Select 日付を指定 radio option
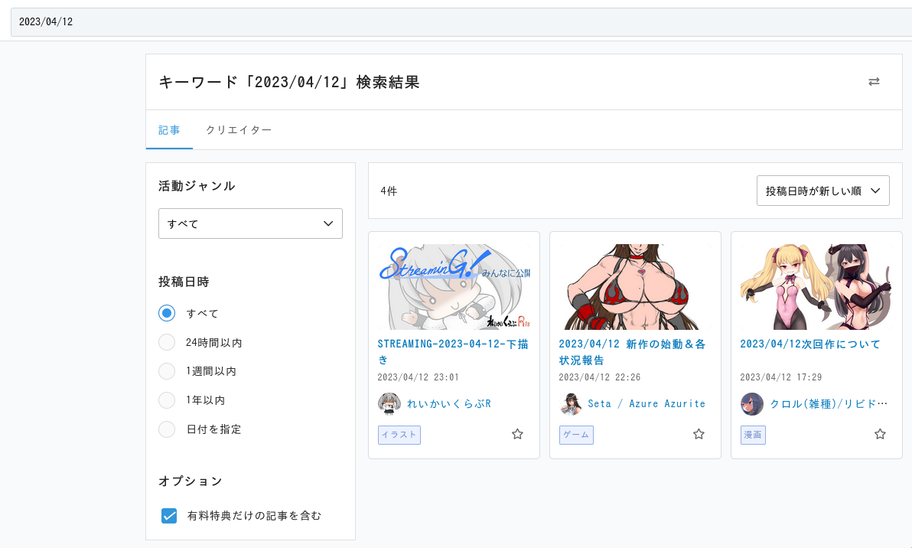 coord(167,429)
